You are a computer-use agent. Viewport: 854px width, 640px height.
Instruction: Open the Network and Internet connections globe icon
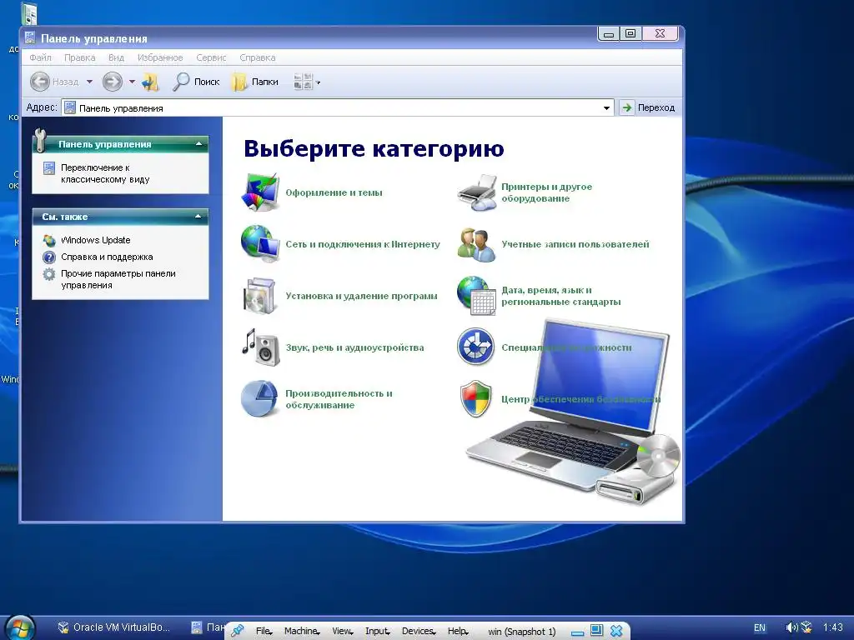[260, 244]
